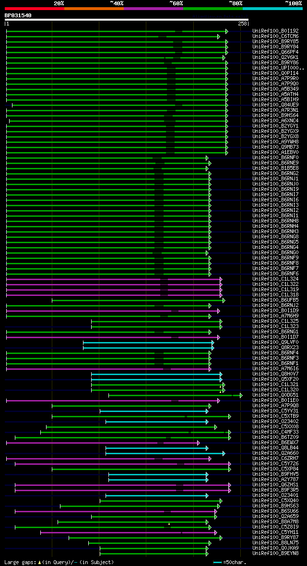Open hit UniRef100_B9RY85

(275, 42)
